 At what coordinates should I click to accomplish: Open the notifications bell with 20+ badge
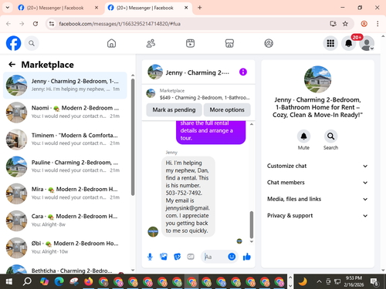(x=349, y=43)
